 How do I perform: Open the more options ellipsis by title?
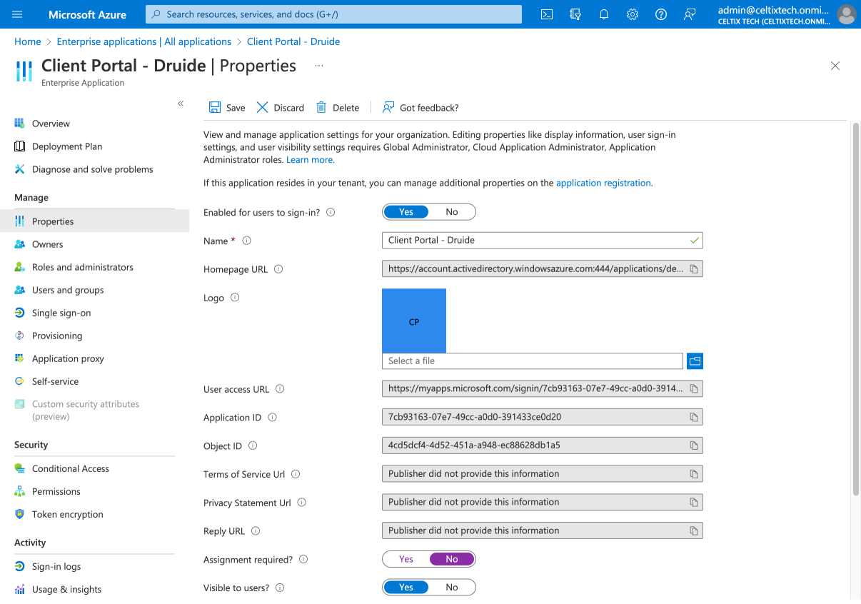click(319, 66)
